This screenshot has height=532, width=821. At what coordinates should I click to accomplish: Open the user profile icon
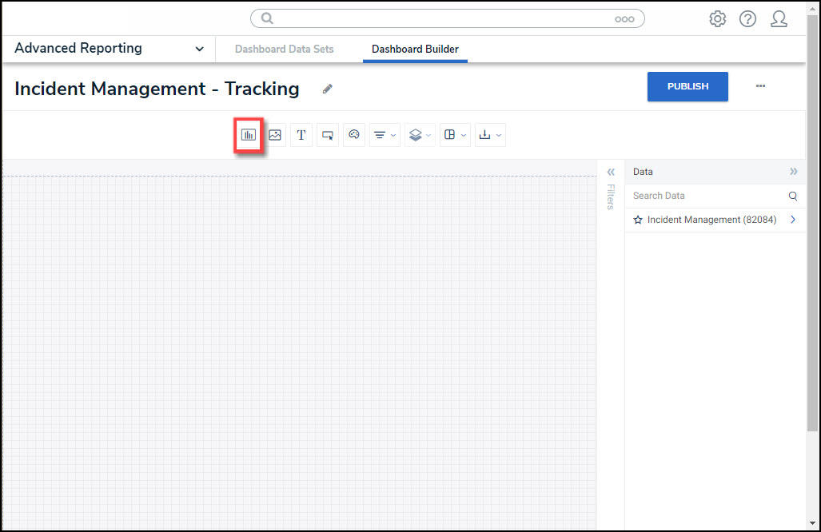pos(779,19)
